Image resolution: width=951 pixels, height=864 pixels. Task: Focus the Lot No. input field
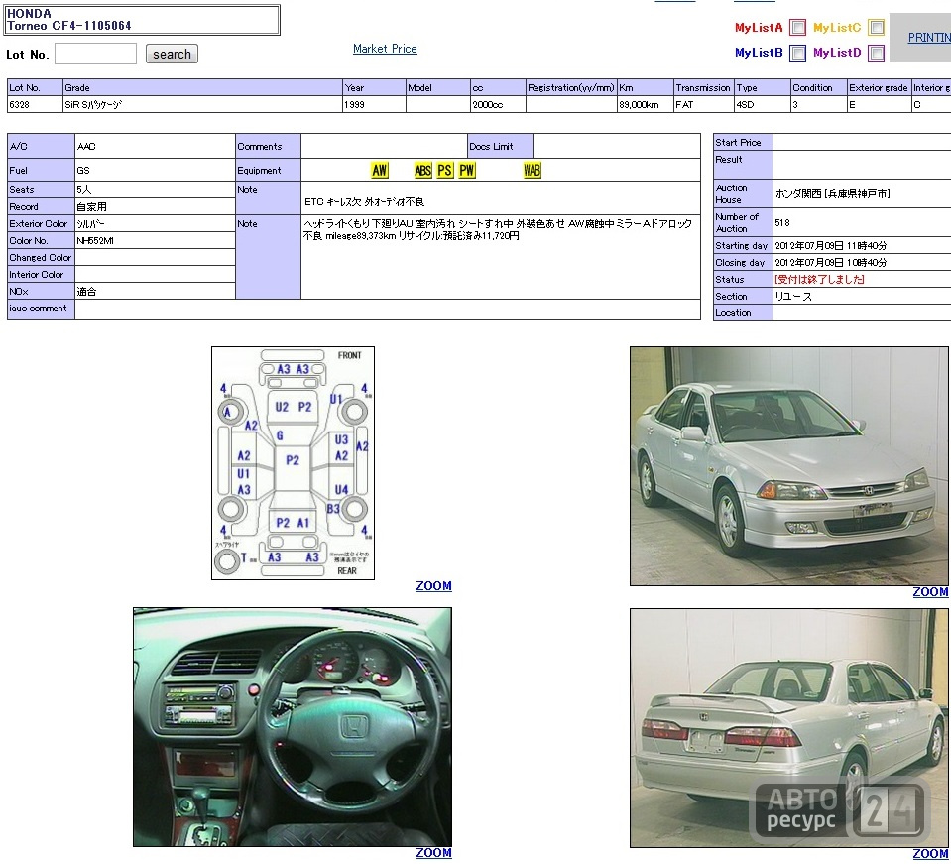(95, 54)
